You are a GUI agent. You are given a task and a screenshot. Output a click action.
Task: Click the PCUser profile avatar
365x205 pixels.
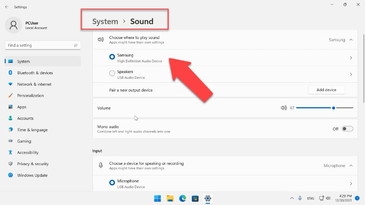tap(13, 25)
